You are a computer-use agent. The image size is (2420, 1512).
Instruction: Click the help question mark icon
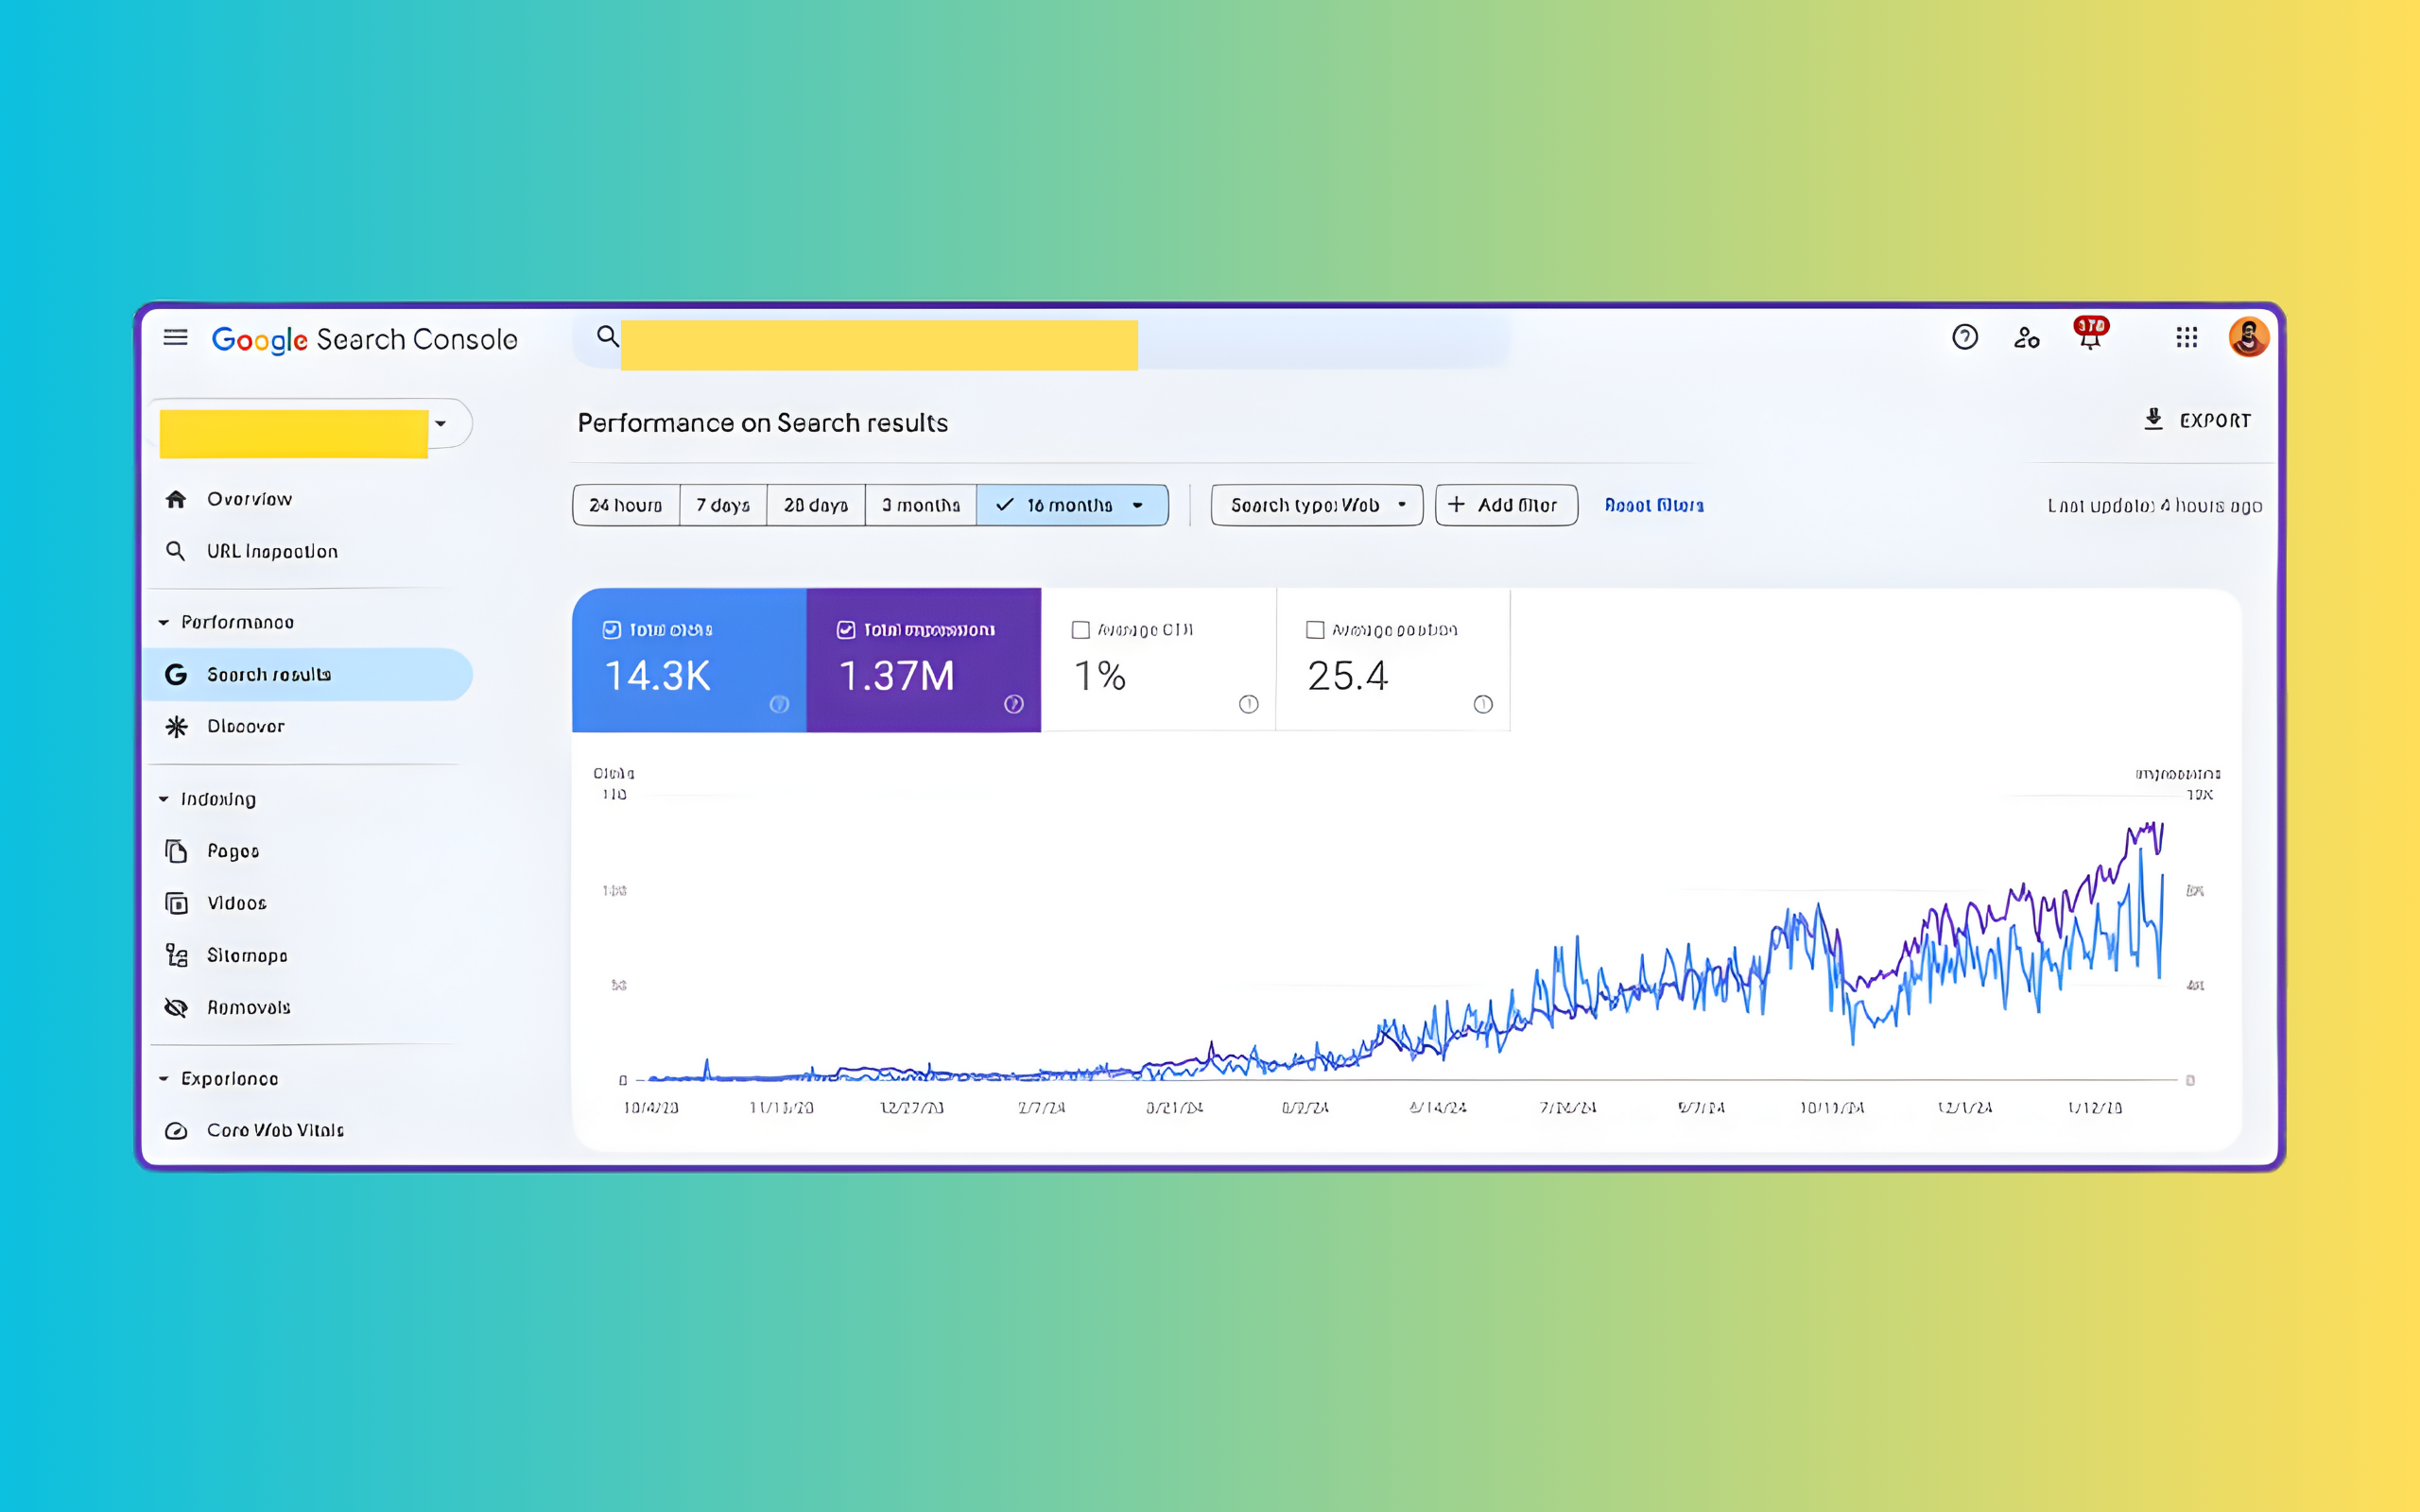[1964, 338]
